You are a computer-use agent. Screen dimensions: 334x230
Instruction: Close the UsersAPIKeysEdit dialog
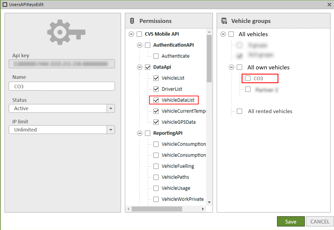coord(329,5)
